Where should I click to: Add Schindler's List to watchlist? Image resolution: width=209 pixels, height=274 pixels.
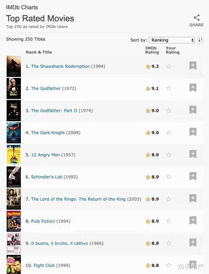(192, 176)
